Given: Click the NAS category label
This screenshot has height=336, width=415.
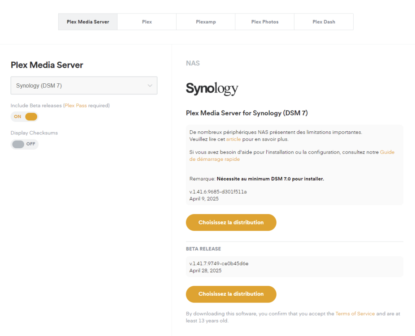Looking at the screenshot, I should coord(193,63).
